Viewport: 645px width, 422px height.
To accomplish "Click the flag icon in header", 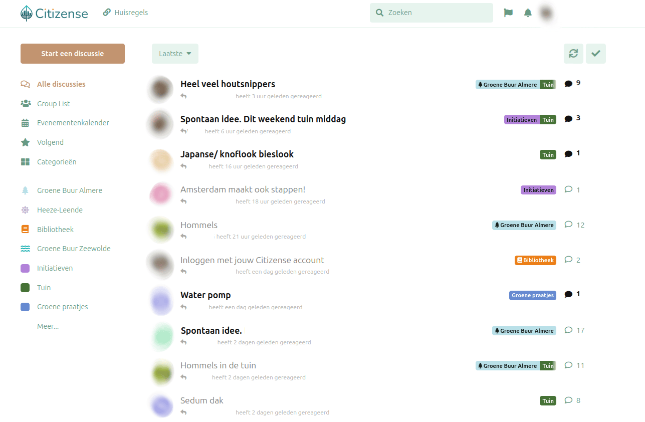I will 508,13.
